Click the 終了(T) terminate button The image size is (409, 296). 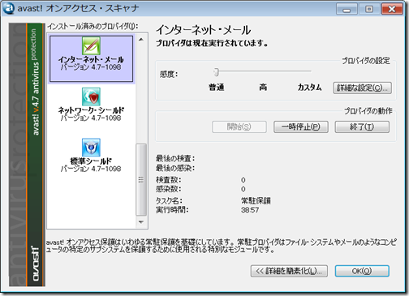tap(362, 127)
